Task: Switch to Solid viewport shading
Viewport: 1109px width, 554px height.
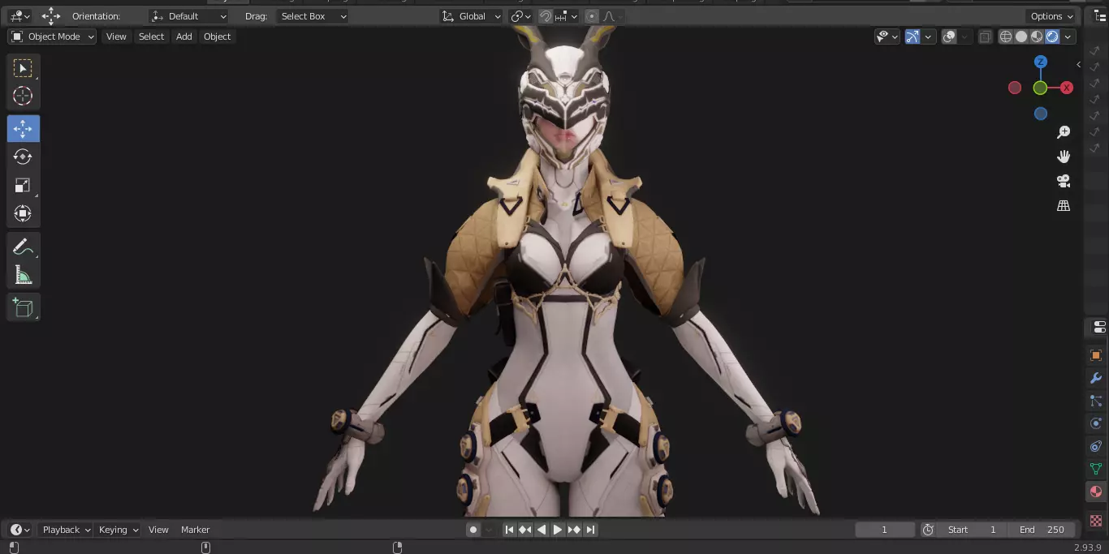Action: [1021, 37]
